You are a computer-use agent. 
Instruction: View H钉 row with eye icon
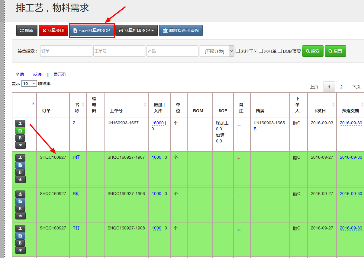[x=20, y=180]
